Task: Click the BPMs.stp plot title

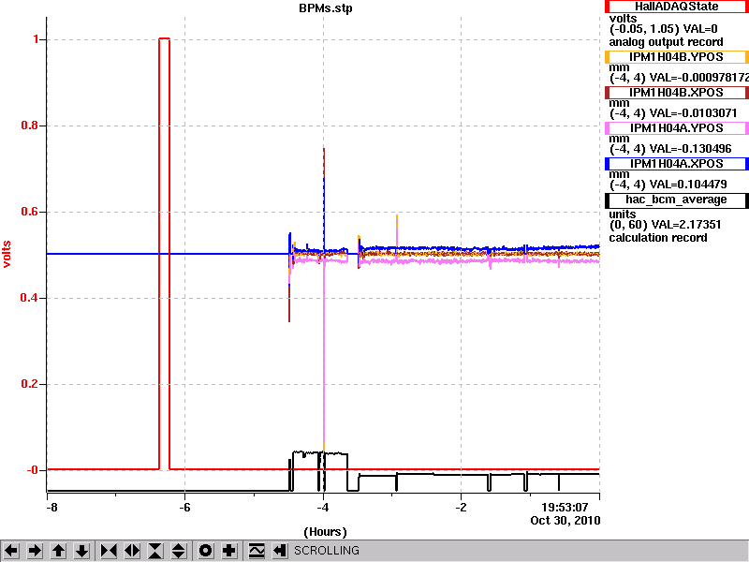Action: point(325,8)
